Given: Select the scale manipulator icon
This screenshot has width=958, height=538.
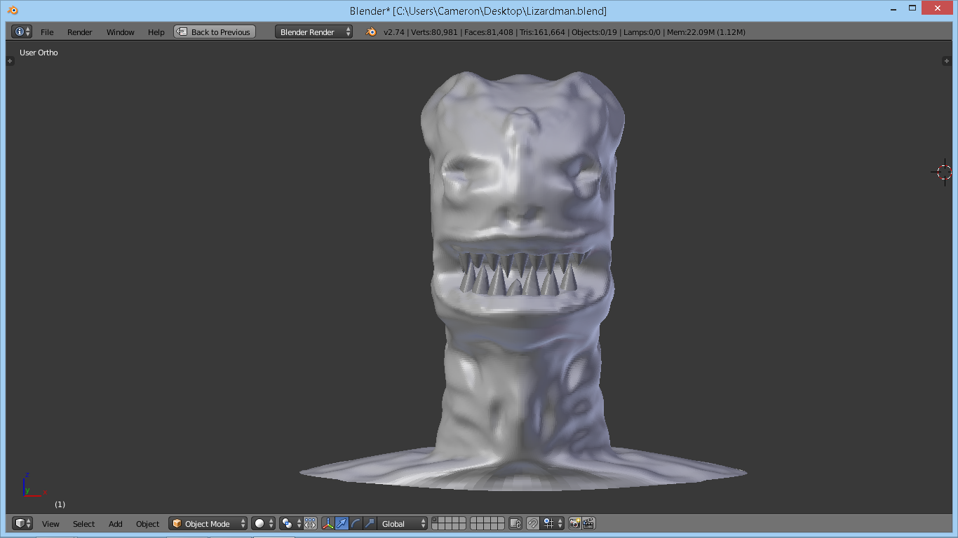Looking at the screenshot, I should click(x=370, y=524).
